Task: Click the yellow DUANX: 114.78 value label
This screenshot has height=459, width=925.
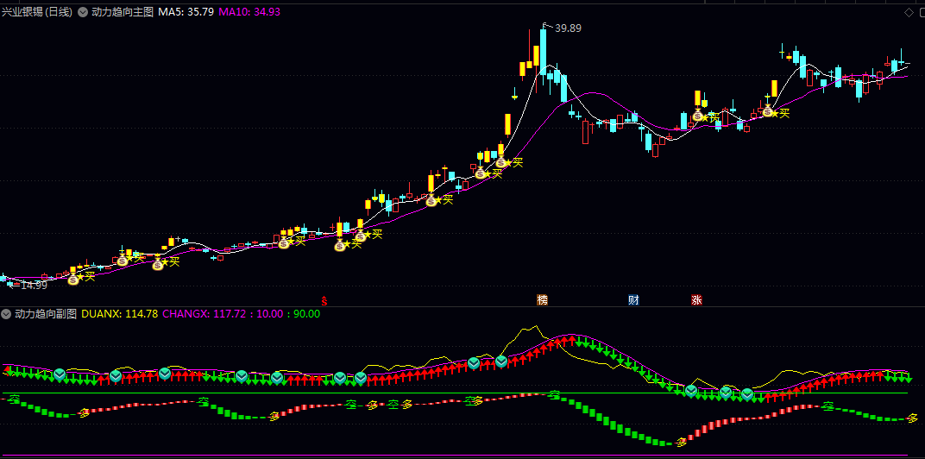Action: pos(119,314)
